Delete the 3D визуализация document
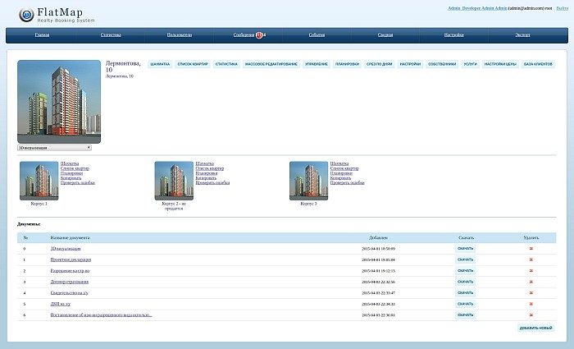Screen dimensions: 574x349 point(531,248)
